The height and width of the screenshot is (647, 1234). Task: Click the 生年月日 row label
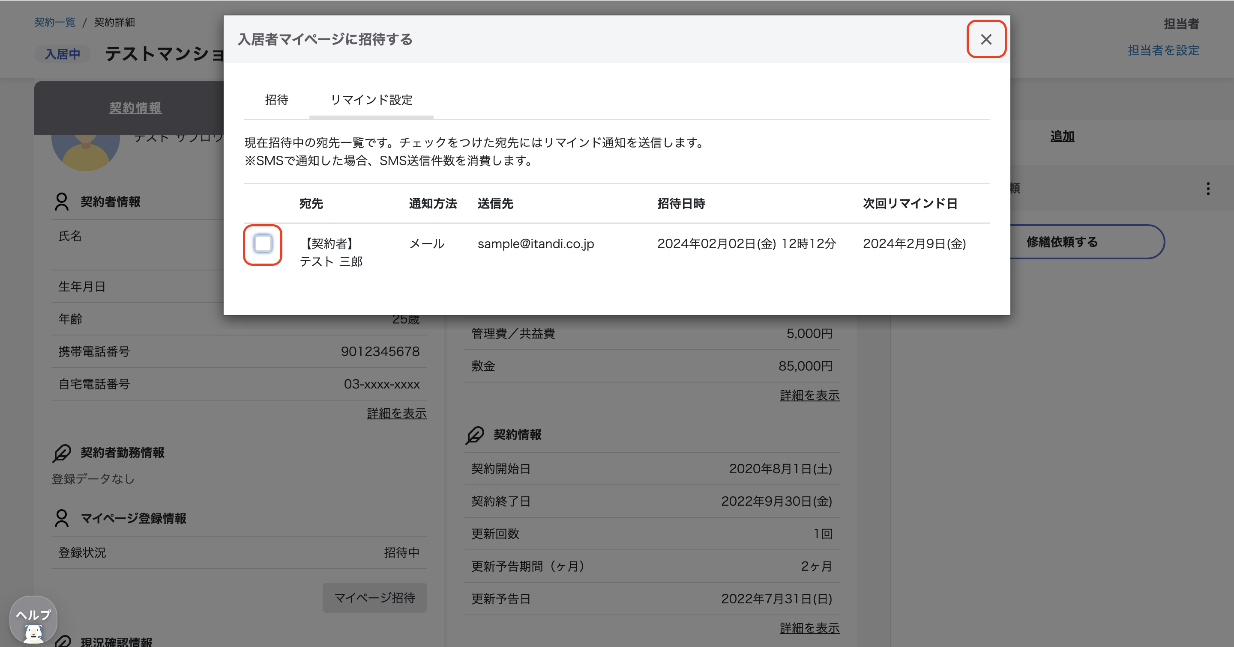[82, 287]
